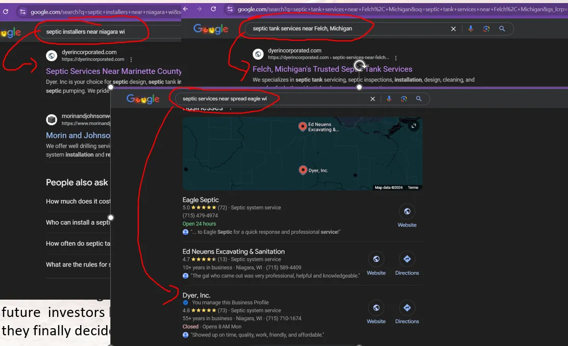The height and width of the screenshot is (346, 568).
Task: Open Eagle Septic website icon
Action: click(x=407, y=211)
